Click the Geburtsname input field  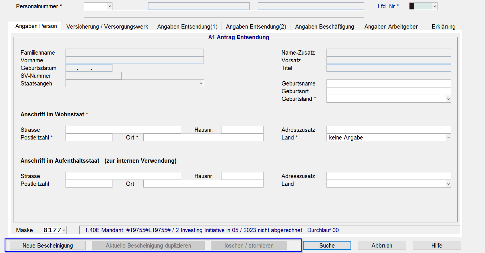388,83
